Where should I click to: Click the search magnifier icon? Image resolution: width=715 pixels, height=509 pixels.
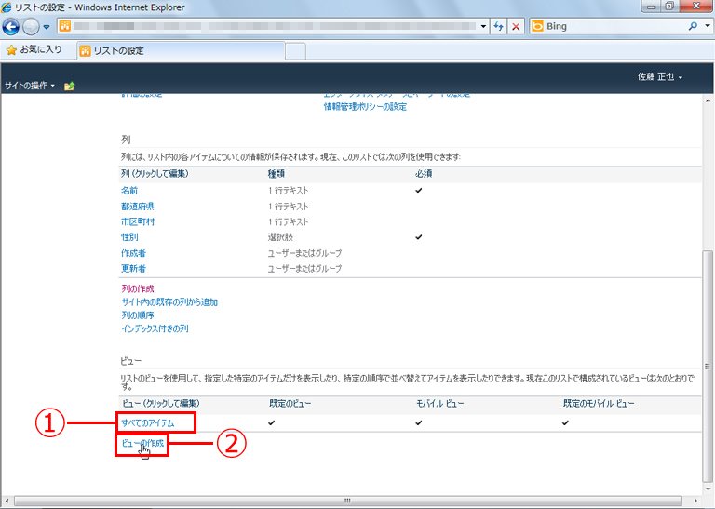pyautogui.click(x=693, y=26)
